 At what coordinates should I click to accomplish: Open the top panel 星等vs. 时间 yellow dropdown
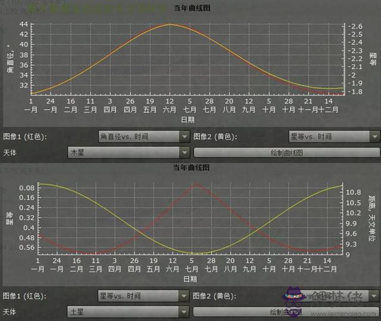[333, 137]
